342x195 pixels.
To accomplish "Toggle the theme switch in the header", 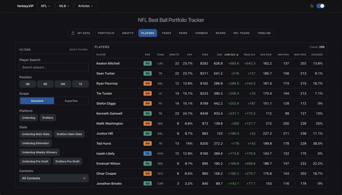I will click(320, 6).
